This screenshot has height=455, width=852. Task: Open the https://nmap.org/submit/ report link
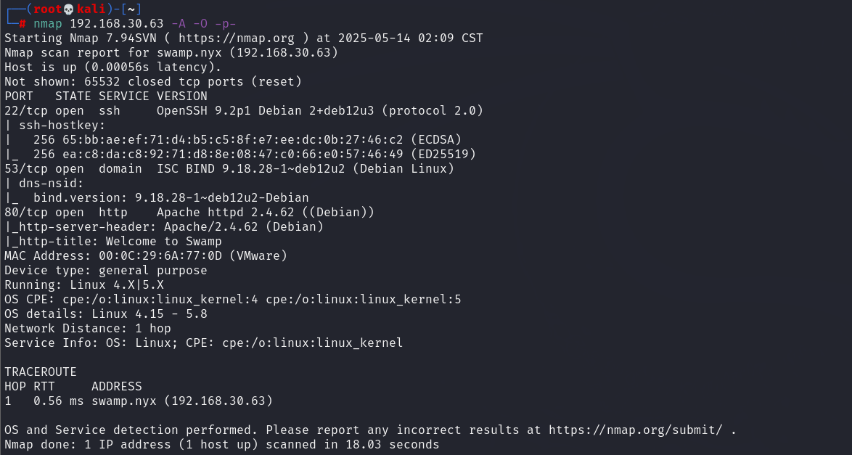tap(635, 430)
